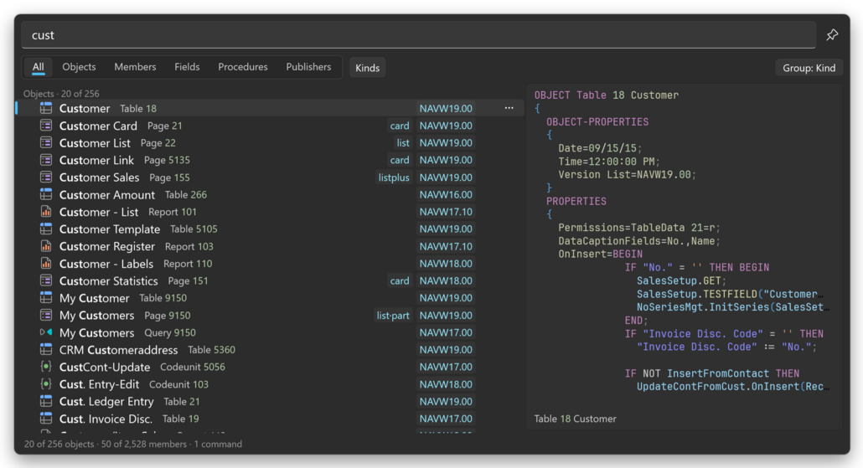This screenshot has height=468, width=863.
Task: Select My Customer Table 9150 result
Action: pos(270,297)
